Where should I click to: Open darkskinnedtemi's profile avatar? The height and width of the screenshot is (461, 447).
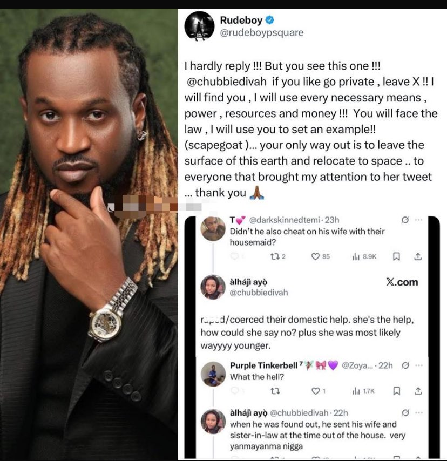point(213,229)
